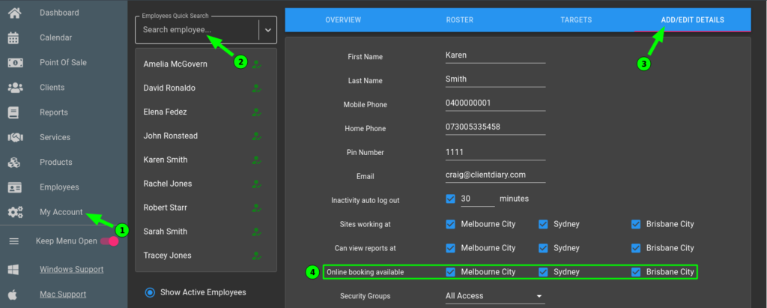Open the Security Groups All Access dropdown
Viewport: 767px width, 308px height.
coord(495,296)
